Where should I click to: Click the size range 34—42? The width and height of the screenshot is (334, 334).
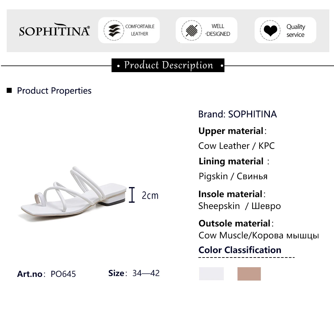[x=146, y=273]
